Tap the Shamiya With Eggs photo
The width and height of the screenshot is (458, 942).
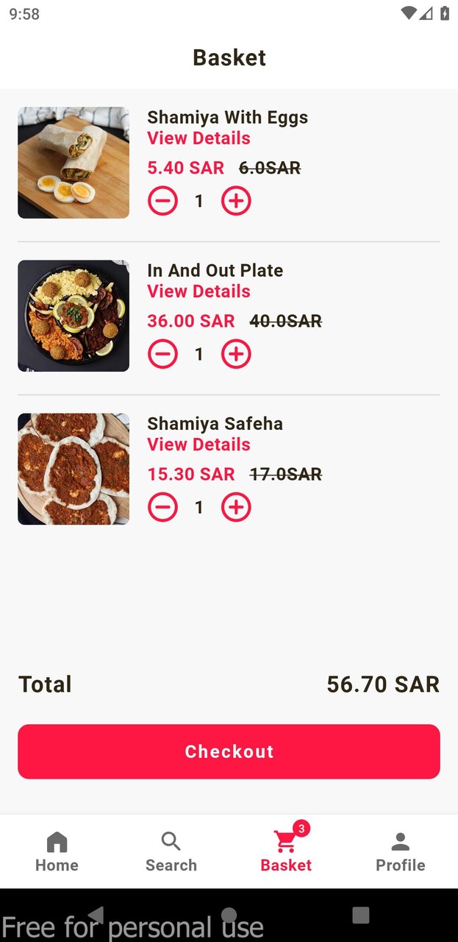pos(73,163)
